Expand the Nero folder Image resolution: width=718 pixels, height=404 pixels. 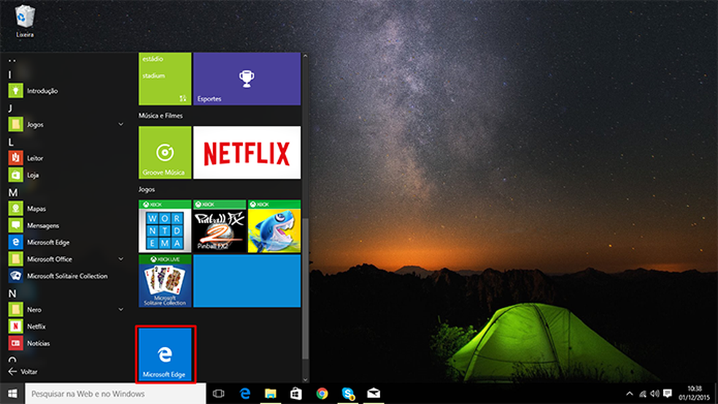point(121,309)
